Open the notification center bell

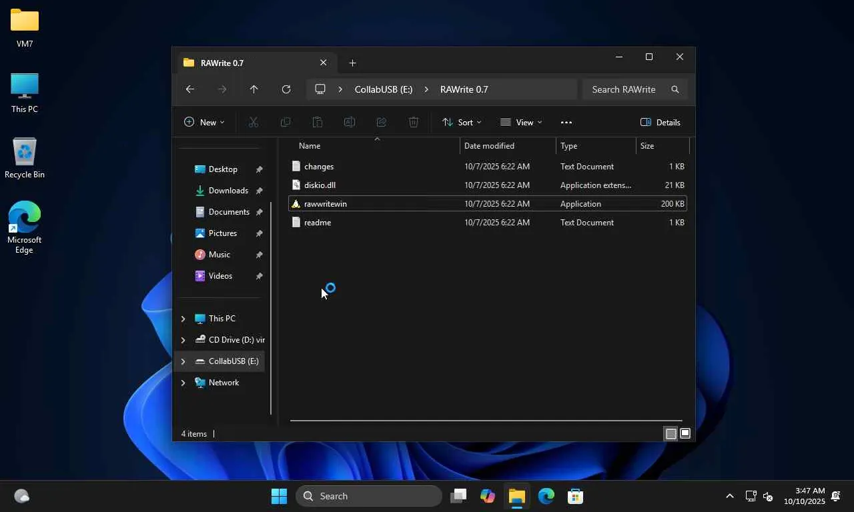(x=835, y=496)
